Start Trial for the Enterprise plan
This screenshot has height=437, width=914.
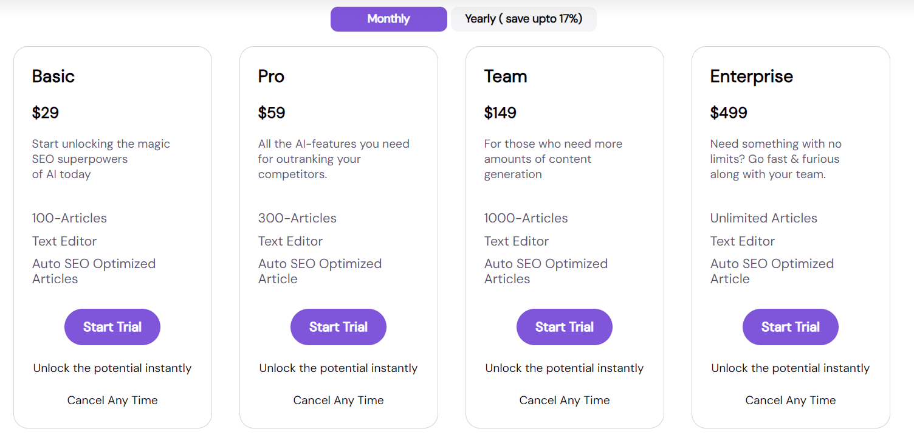(791, 327)
